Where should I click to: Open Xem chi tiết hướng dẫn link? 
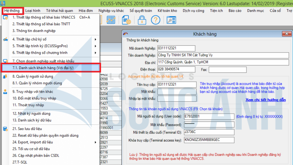(x=266, y=100)
